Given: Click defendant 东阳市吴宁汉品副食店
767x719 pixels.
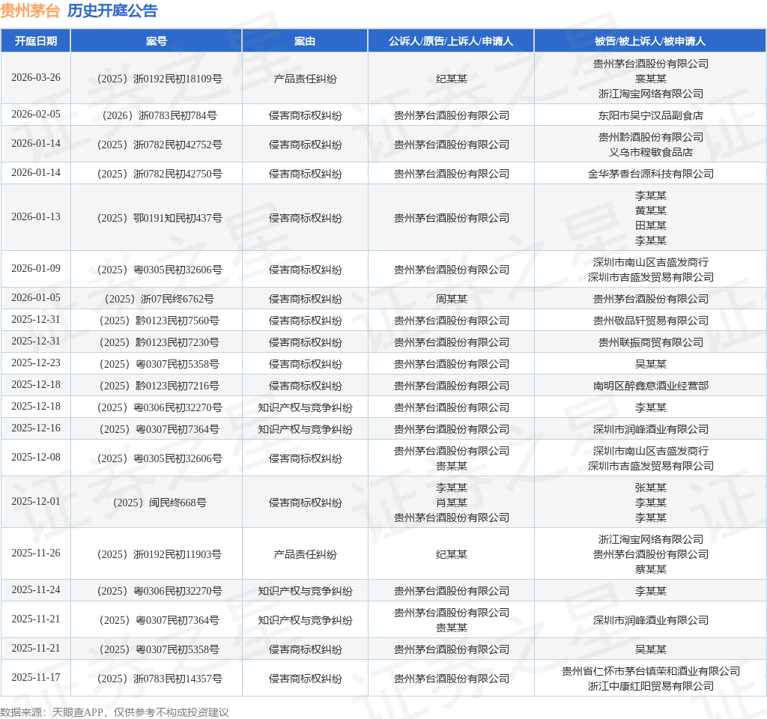Looking at the screenshot, I should pyautogui.click(x=650, y=115).
